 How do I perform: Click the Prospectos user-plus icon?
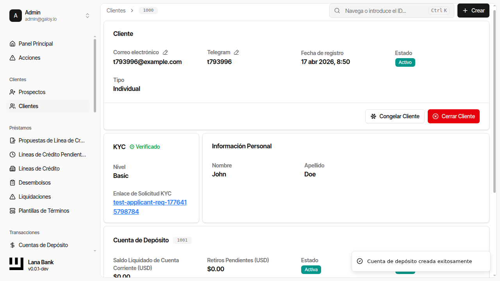pos(12,92)
